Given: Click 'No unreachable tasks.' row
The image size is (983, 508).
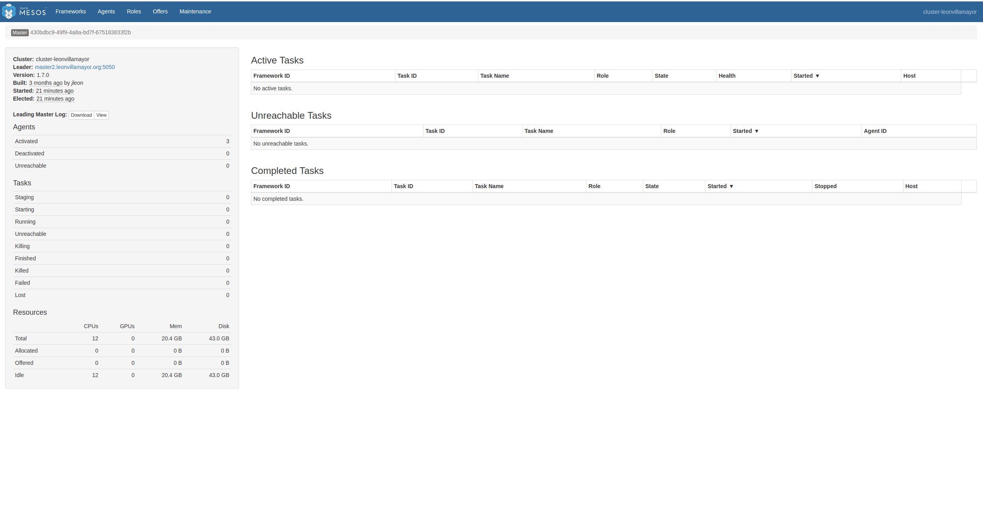Looking at the screenshot, I should [x=614, y=144].
